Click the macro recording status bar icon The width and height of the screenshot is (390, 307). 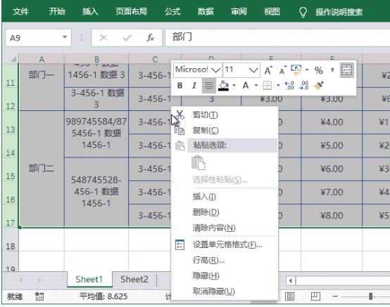pyautogui.click(x=39, y=296)
